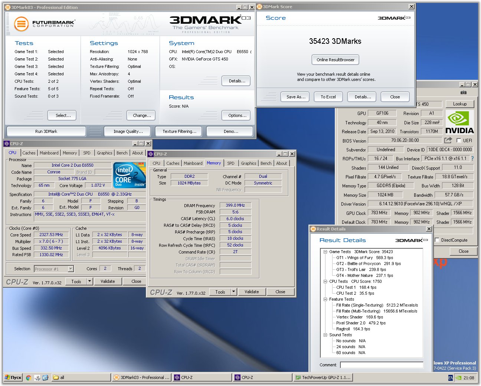
Task: Open Tools dropdown arrow in left CPU-Z
Action: tap(89, 281)
